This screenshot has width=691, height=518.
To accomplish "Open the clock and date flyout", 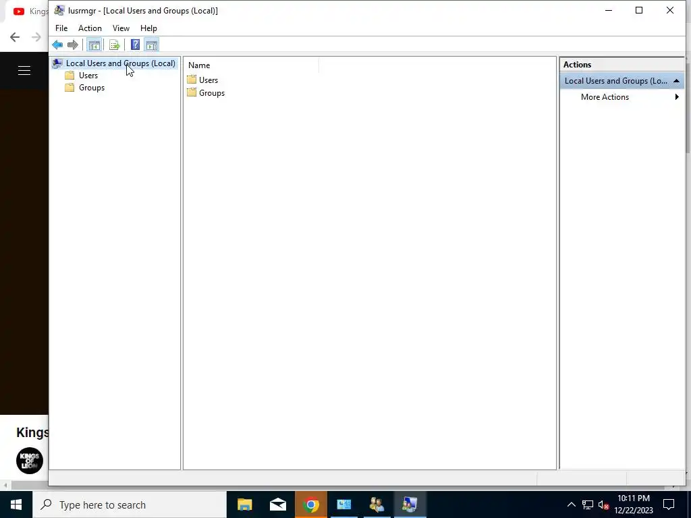I will pos(634,505).
